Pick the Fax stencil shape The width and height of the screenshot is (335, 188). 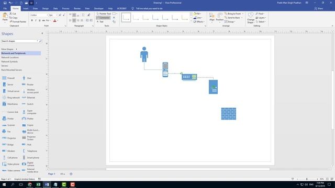pyautogui.click(x=6, y=132)
